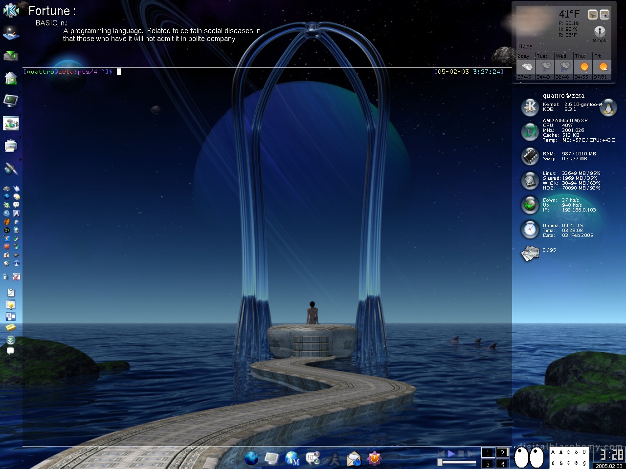Open the monitor icon in left panel
Screen dimensions: 626x469
(x=11, y=101)
